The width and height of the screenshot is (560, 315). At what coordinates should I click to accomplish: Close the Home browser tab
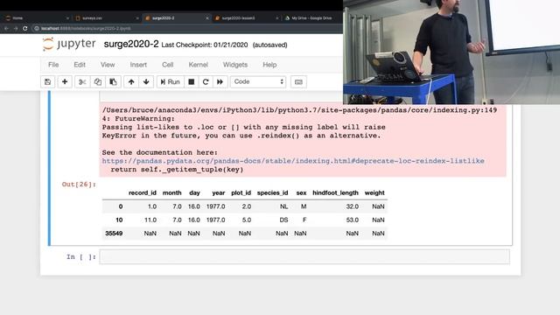[67, 17]
